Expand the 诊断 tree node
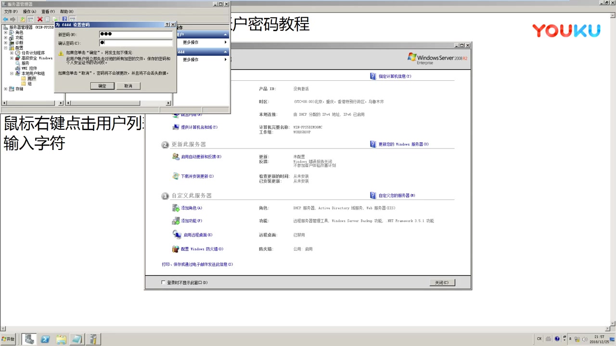 [x=6, y=43]
